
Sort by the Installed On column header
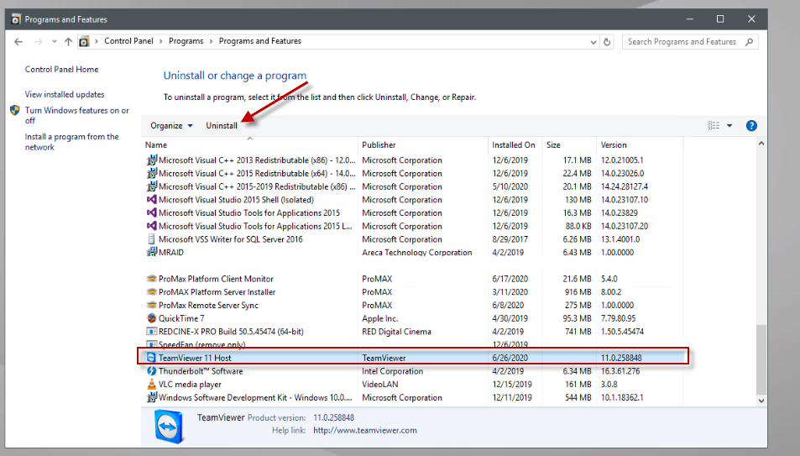[514, 145]
